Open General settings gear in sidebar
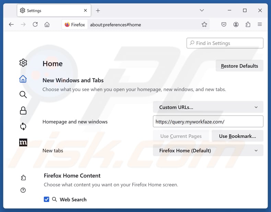Screen dimensions: 271x212 23,63
